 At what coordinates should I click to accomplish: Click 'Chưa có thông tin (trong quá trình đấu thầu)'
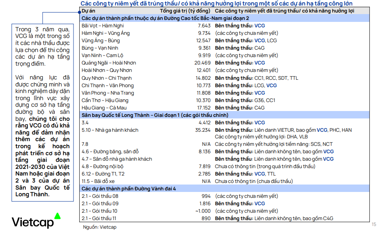(x=265, y=167)
